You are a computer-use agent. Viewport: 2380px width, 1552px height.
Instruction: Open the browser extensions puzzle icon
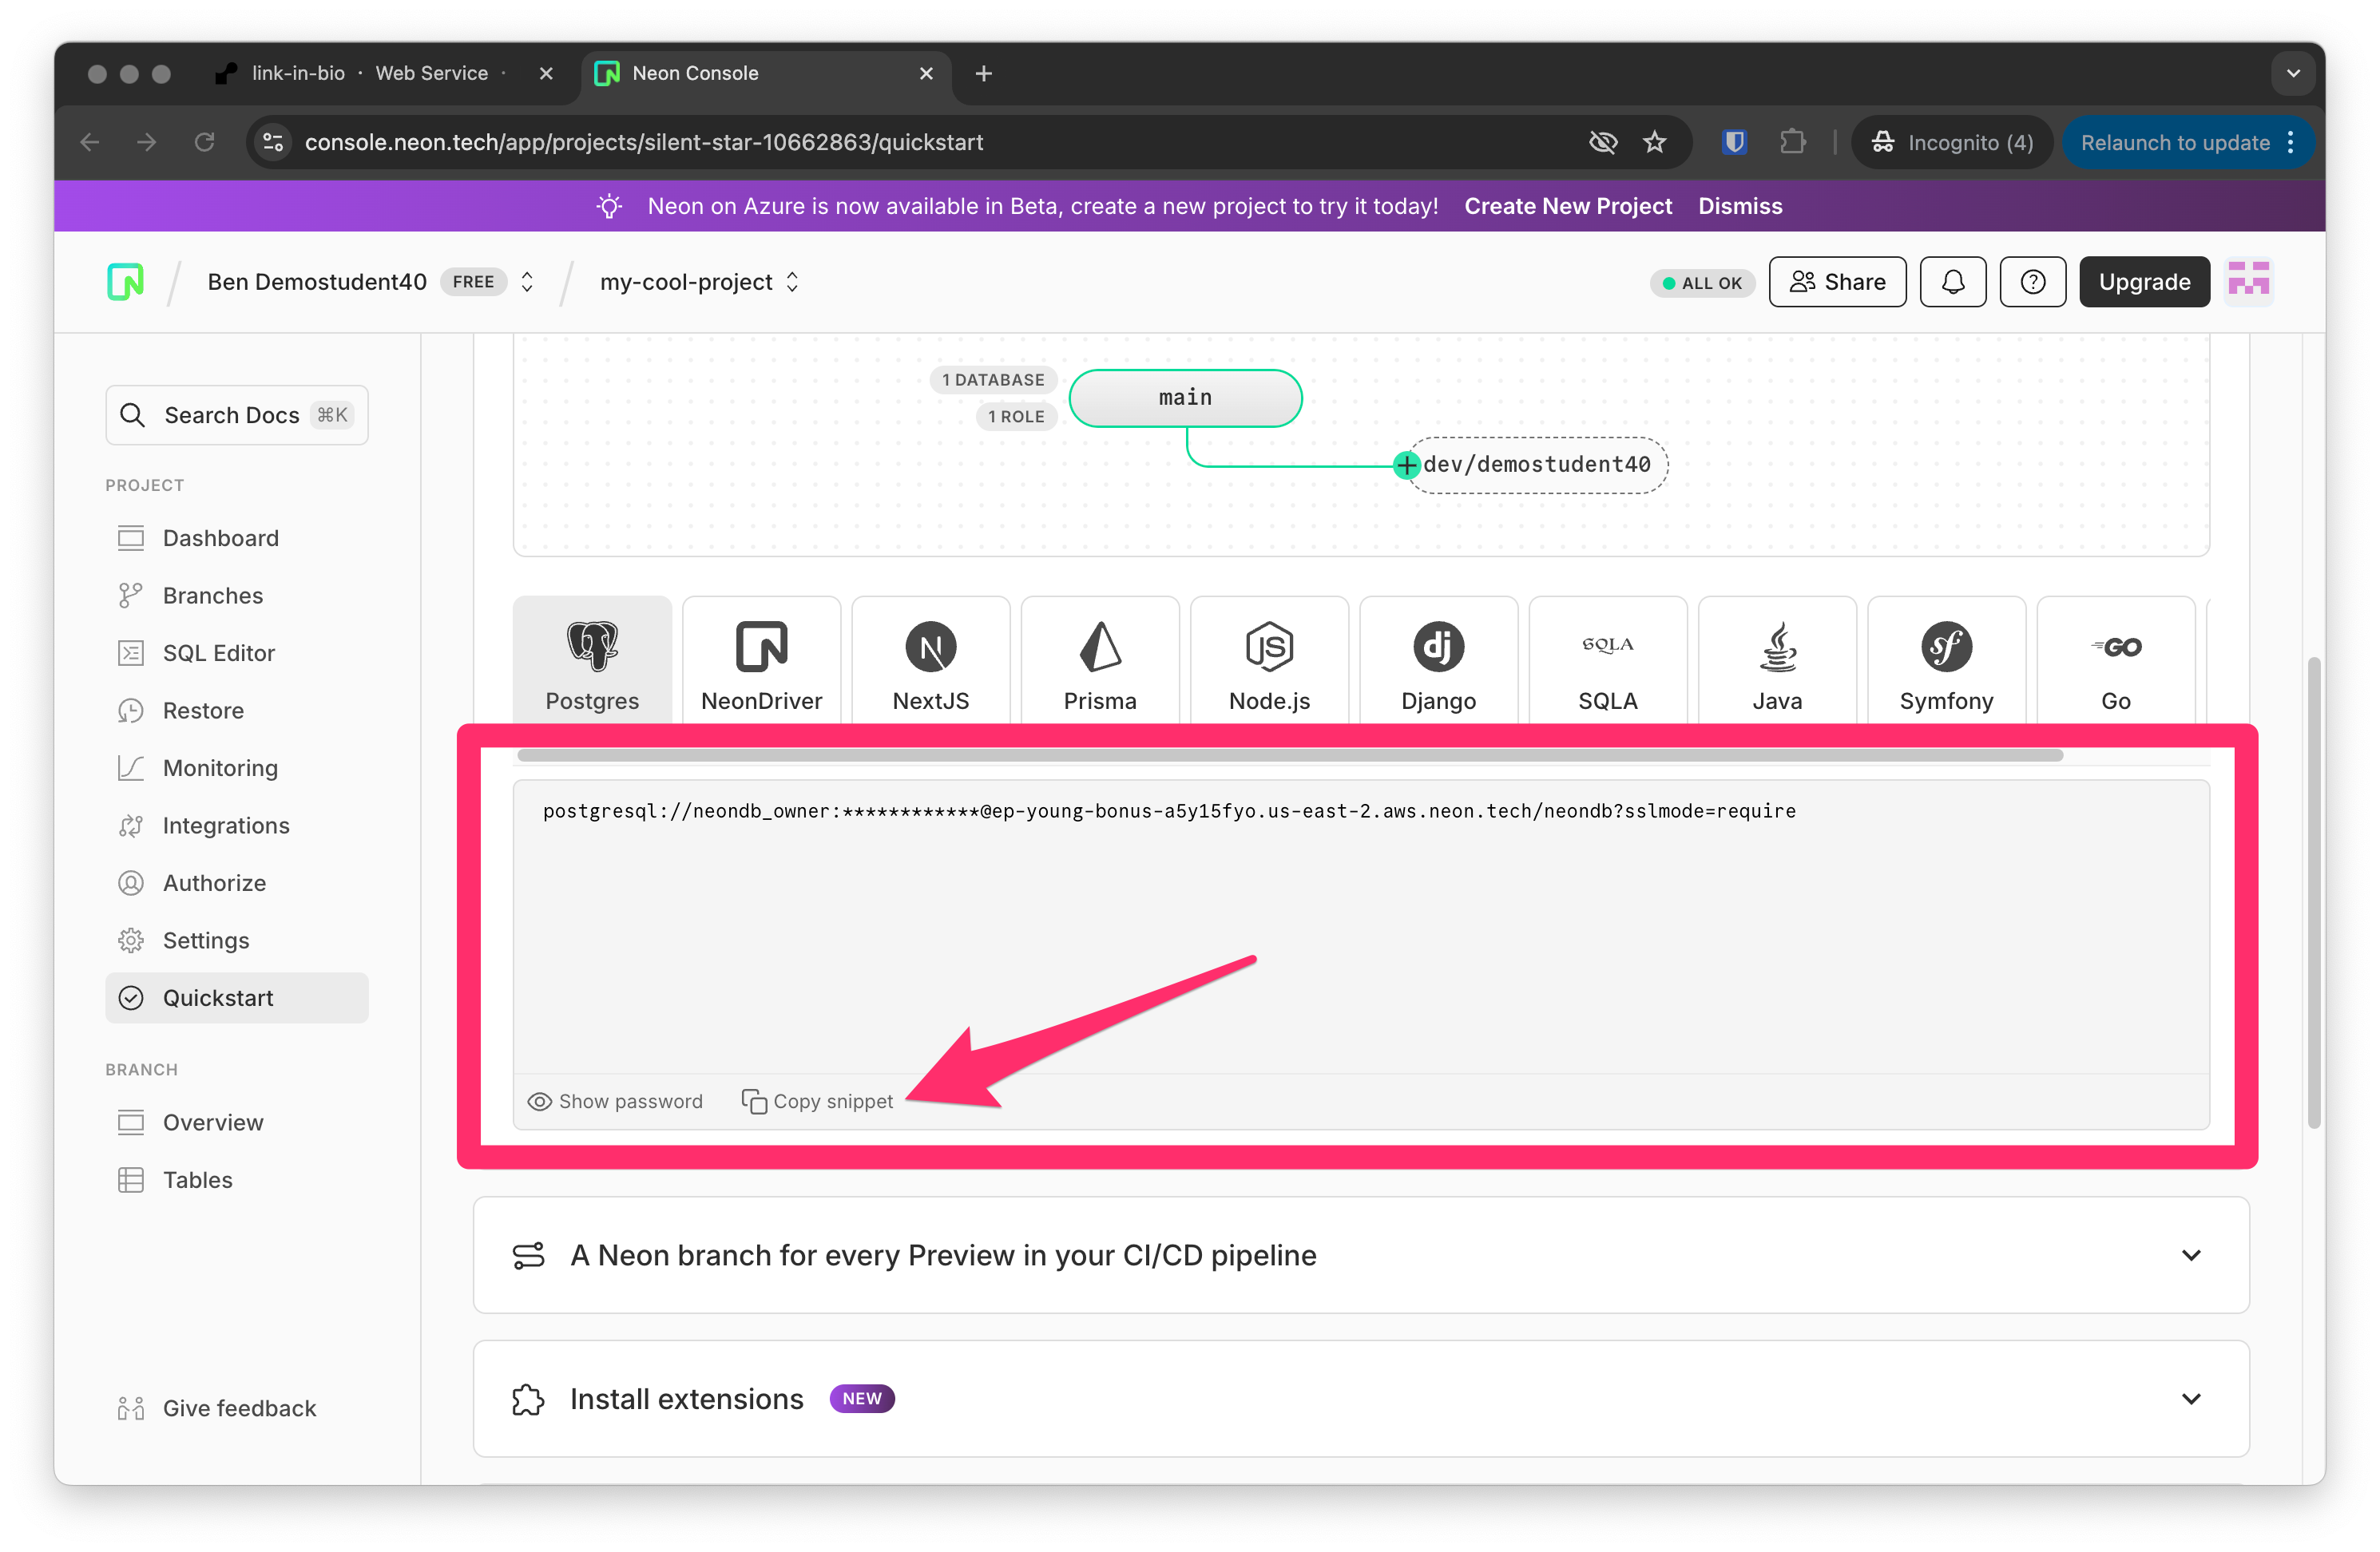click(1793, 142)
